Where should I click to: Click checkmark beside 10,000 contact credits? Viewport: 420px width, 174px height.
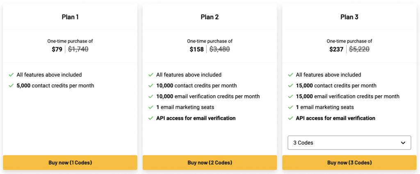151,86
